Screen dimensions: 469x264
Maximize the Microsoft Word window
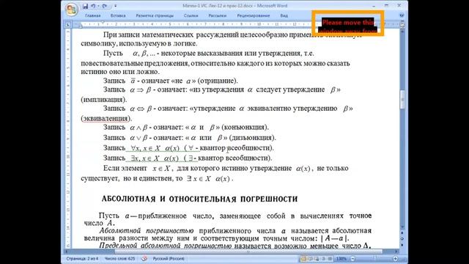point(386,6)
